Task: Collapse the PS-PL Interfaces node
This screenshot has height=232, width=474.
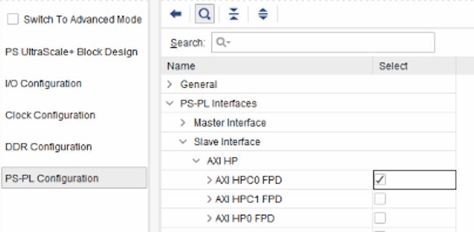Action: 170,104
